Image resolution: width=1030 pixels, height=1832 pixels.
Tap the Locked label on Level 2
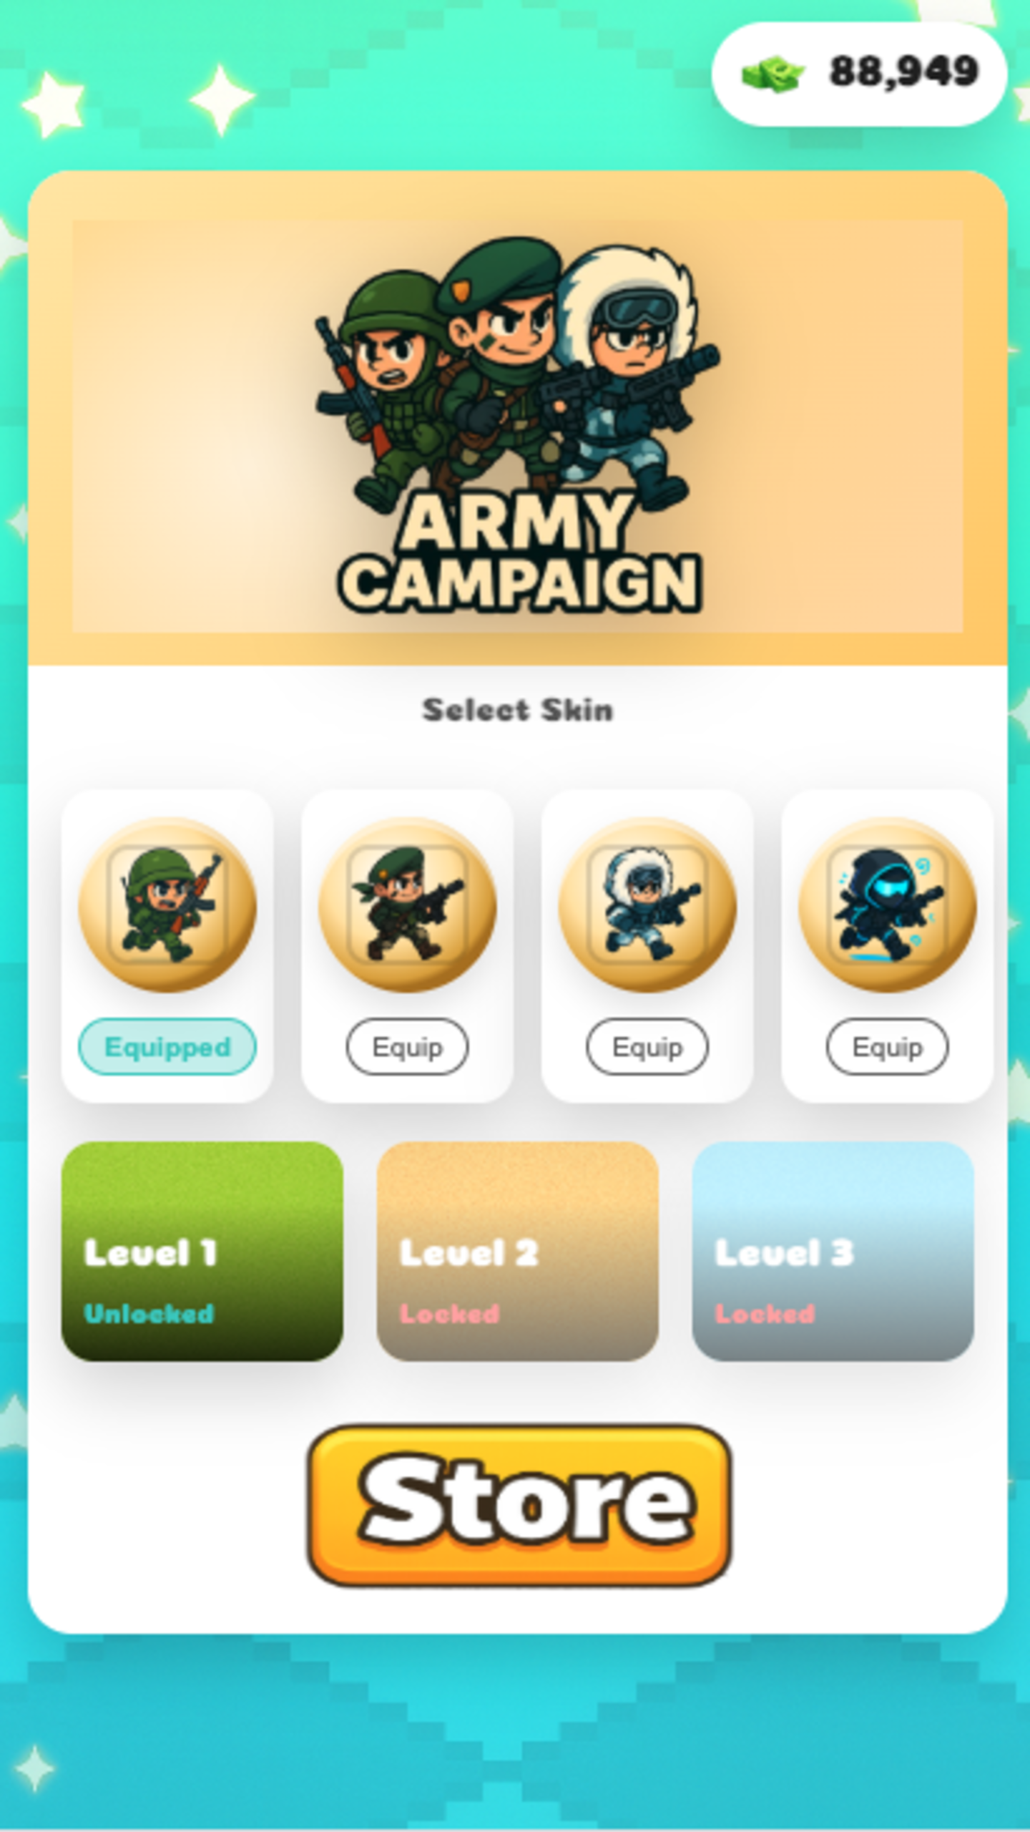[x=450, y=1313]
